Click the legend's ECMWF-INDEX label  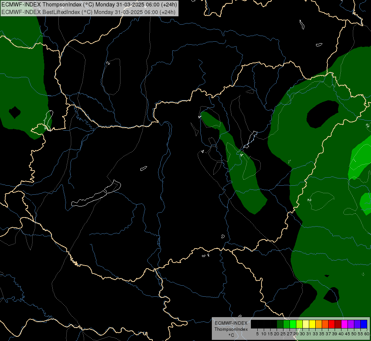(231, 323)
